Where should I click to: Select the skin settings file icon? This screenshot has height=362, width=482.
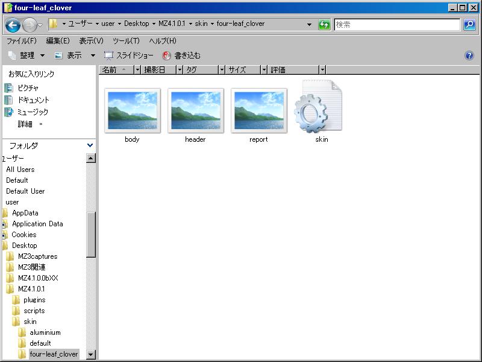pyautogui.click(x=319, y=109)
